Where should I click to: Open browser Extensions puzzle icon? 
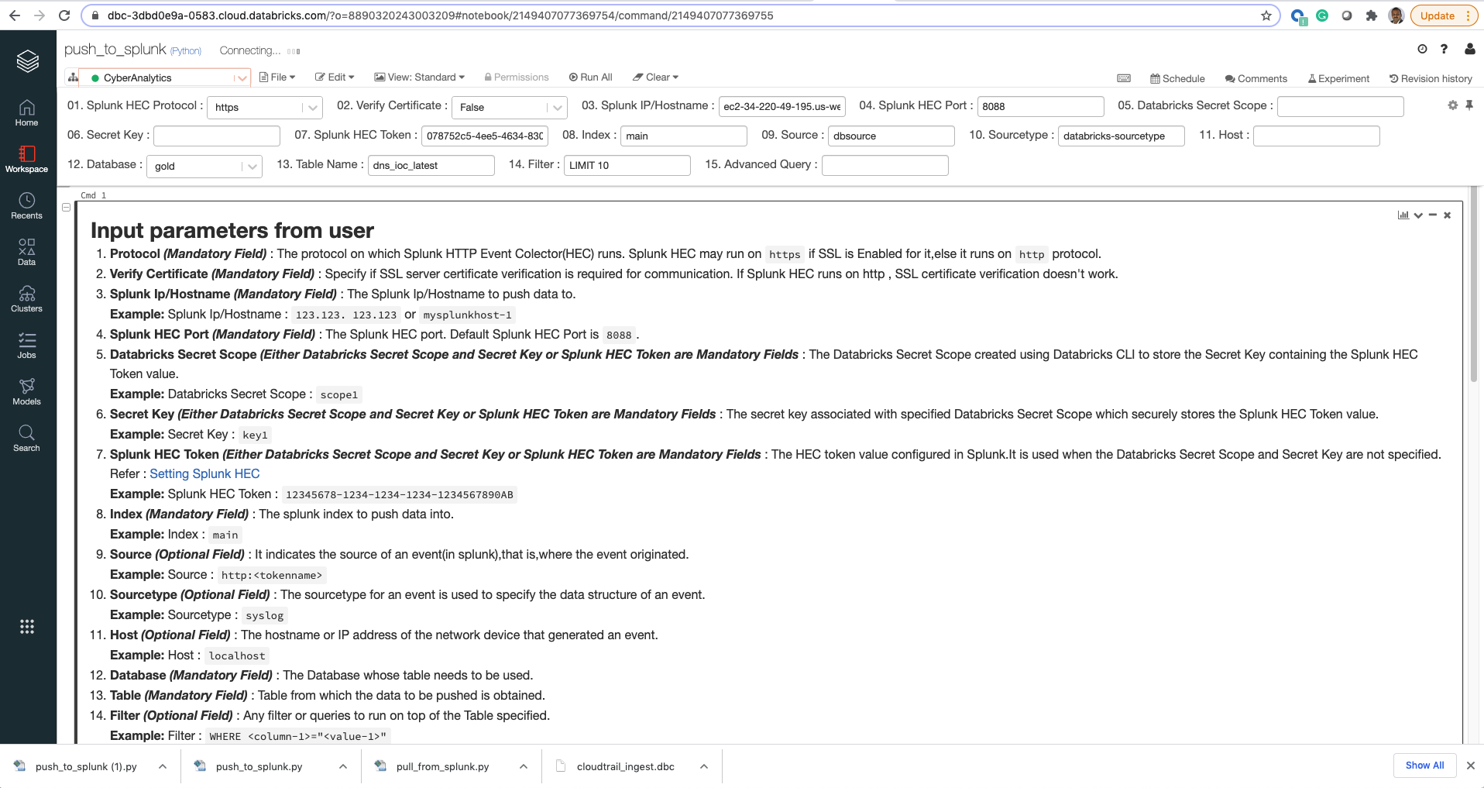coord(1372,15)
